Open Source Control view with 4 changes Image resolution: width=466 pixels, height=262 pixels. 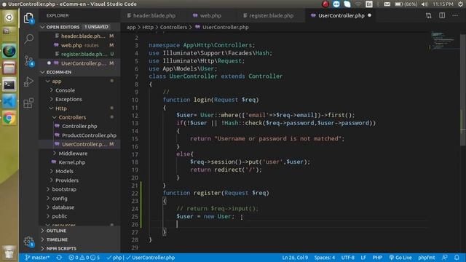29,61
